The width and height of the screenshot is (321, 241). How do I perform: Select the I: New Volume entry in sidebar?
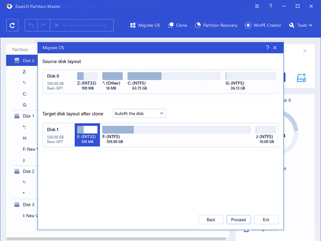click(30, 215)
